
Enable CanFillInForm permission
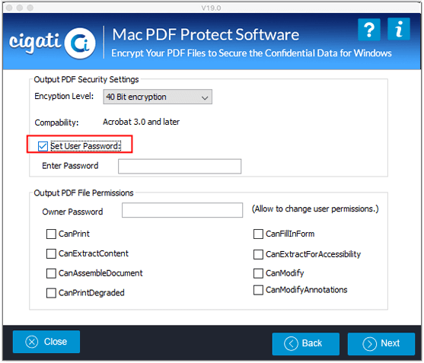[259, 234]
